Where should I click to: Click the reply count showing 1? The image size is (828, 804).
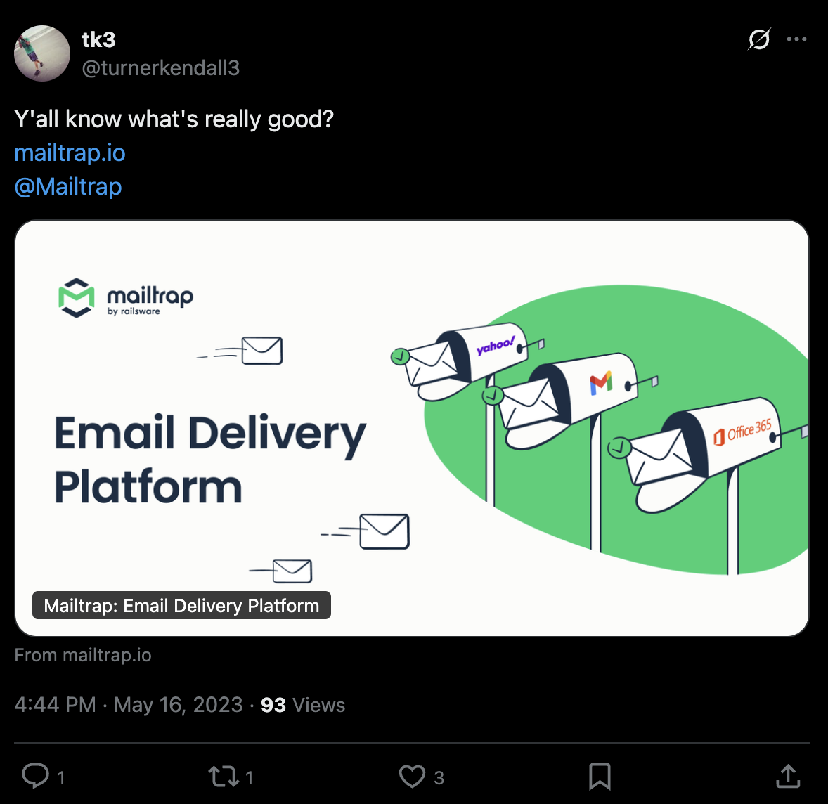click(x=61, y=778)
